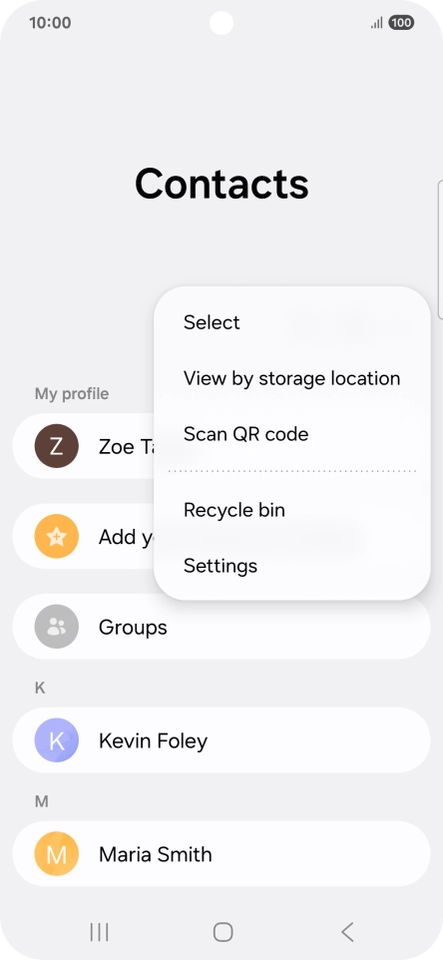Viewport: 443px width, 960px height.
Task: Open Kevin Foley contact entry
Action: (221, 740)
